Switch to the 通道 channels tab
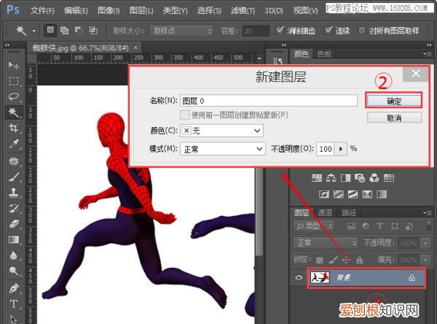This screenshot has height=324, width=437. 325,213
